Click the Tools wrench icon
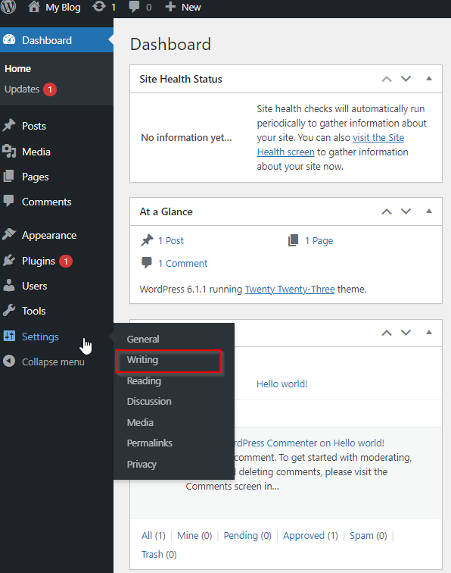This screenshot has width=451, height=573. (x=9, y=311)
